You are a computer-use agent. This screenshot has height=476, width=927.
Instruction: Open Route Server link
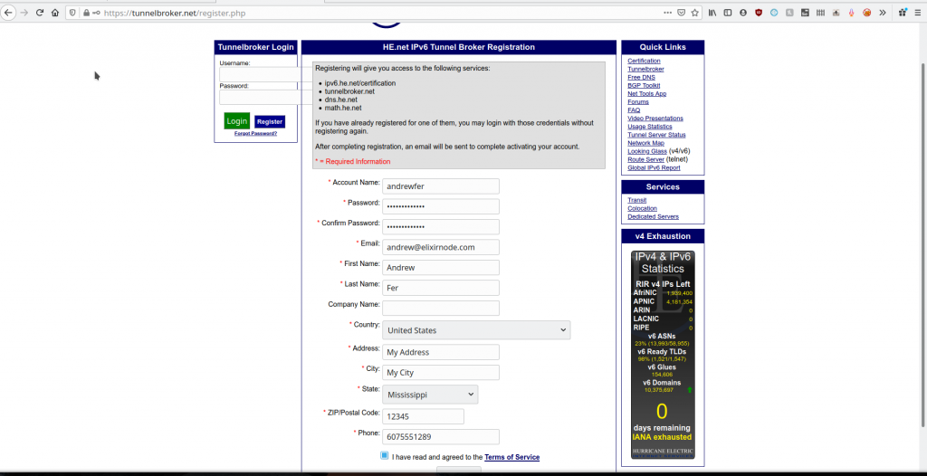(x=645, y=159)
